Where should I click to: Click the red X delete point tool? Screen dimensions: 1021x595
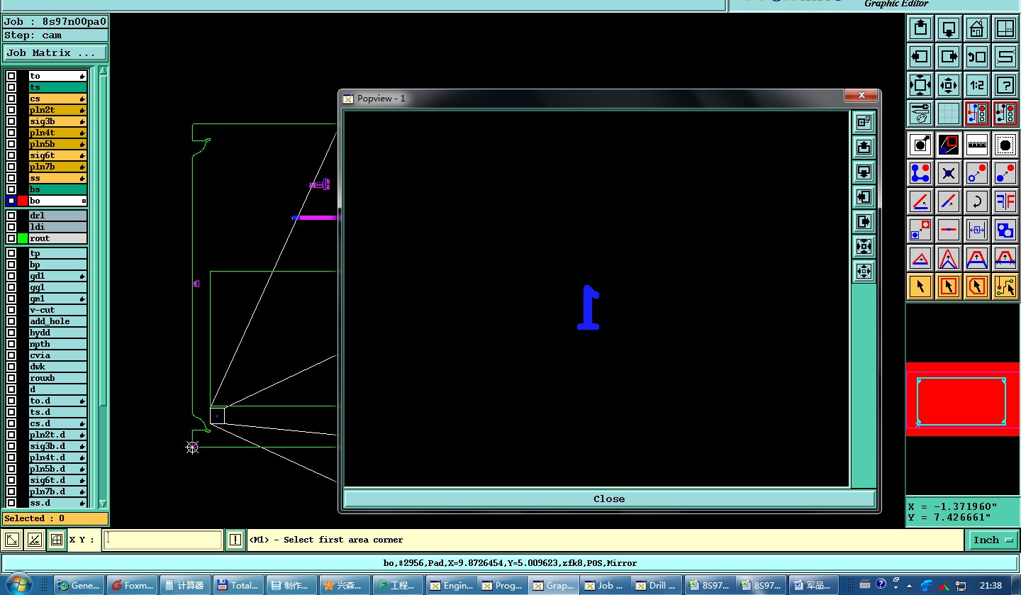point(949,173)
